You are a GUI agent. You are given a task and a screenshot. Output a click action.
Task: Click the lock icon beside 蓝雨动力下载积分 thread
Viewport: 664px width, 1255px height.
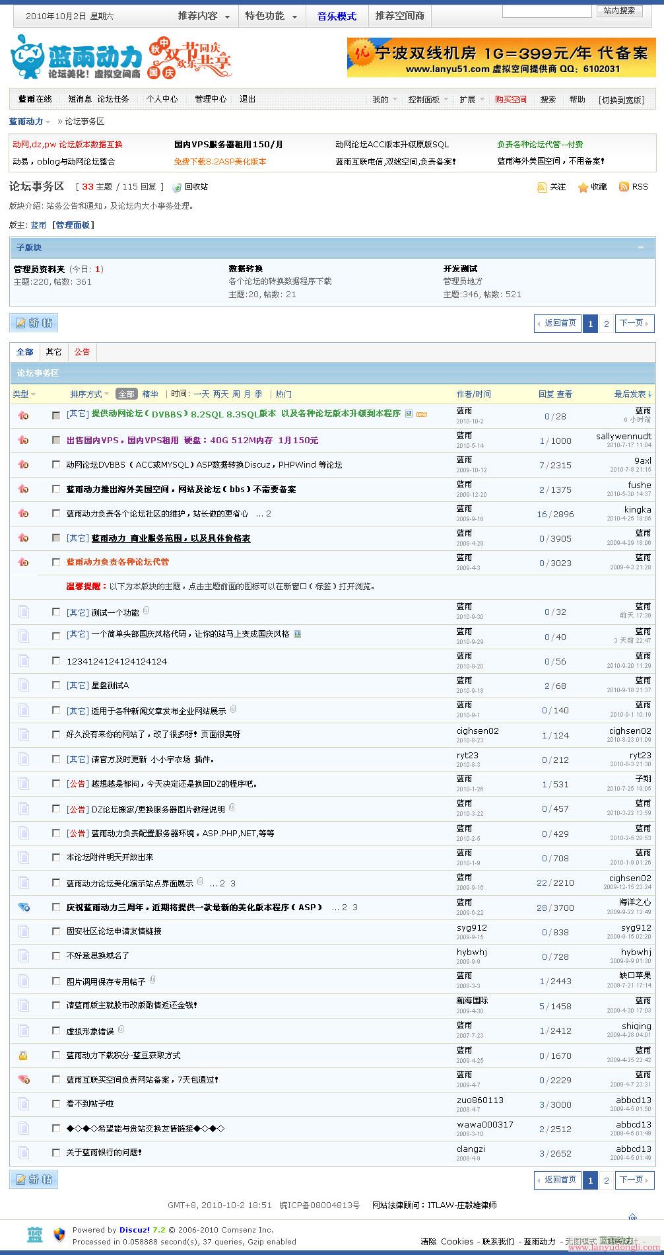(23, 1056)
